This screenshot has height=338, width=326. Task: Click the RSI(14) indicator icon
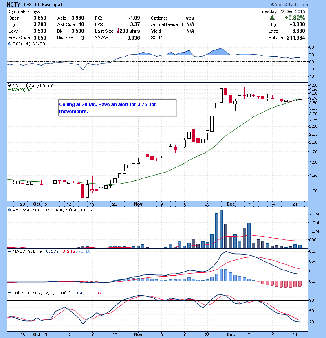tap(9, 44)
